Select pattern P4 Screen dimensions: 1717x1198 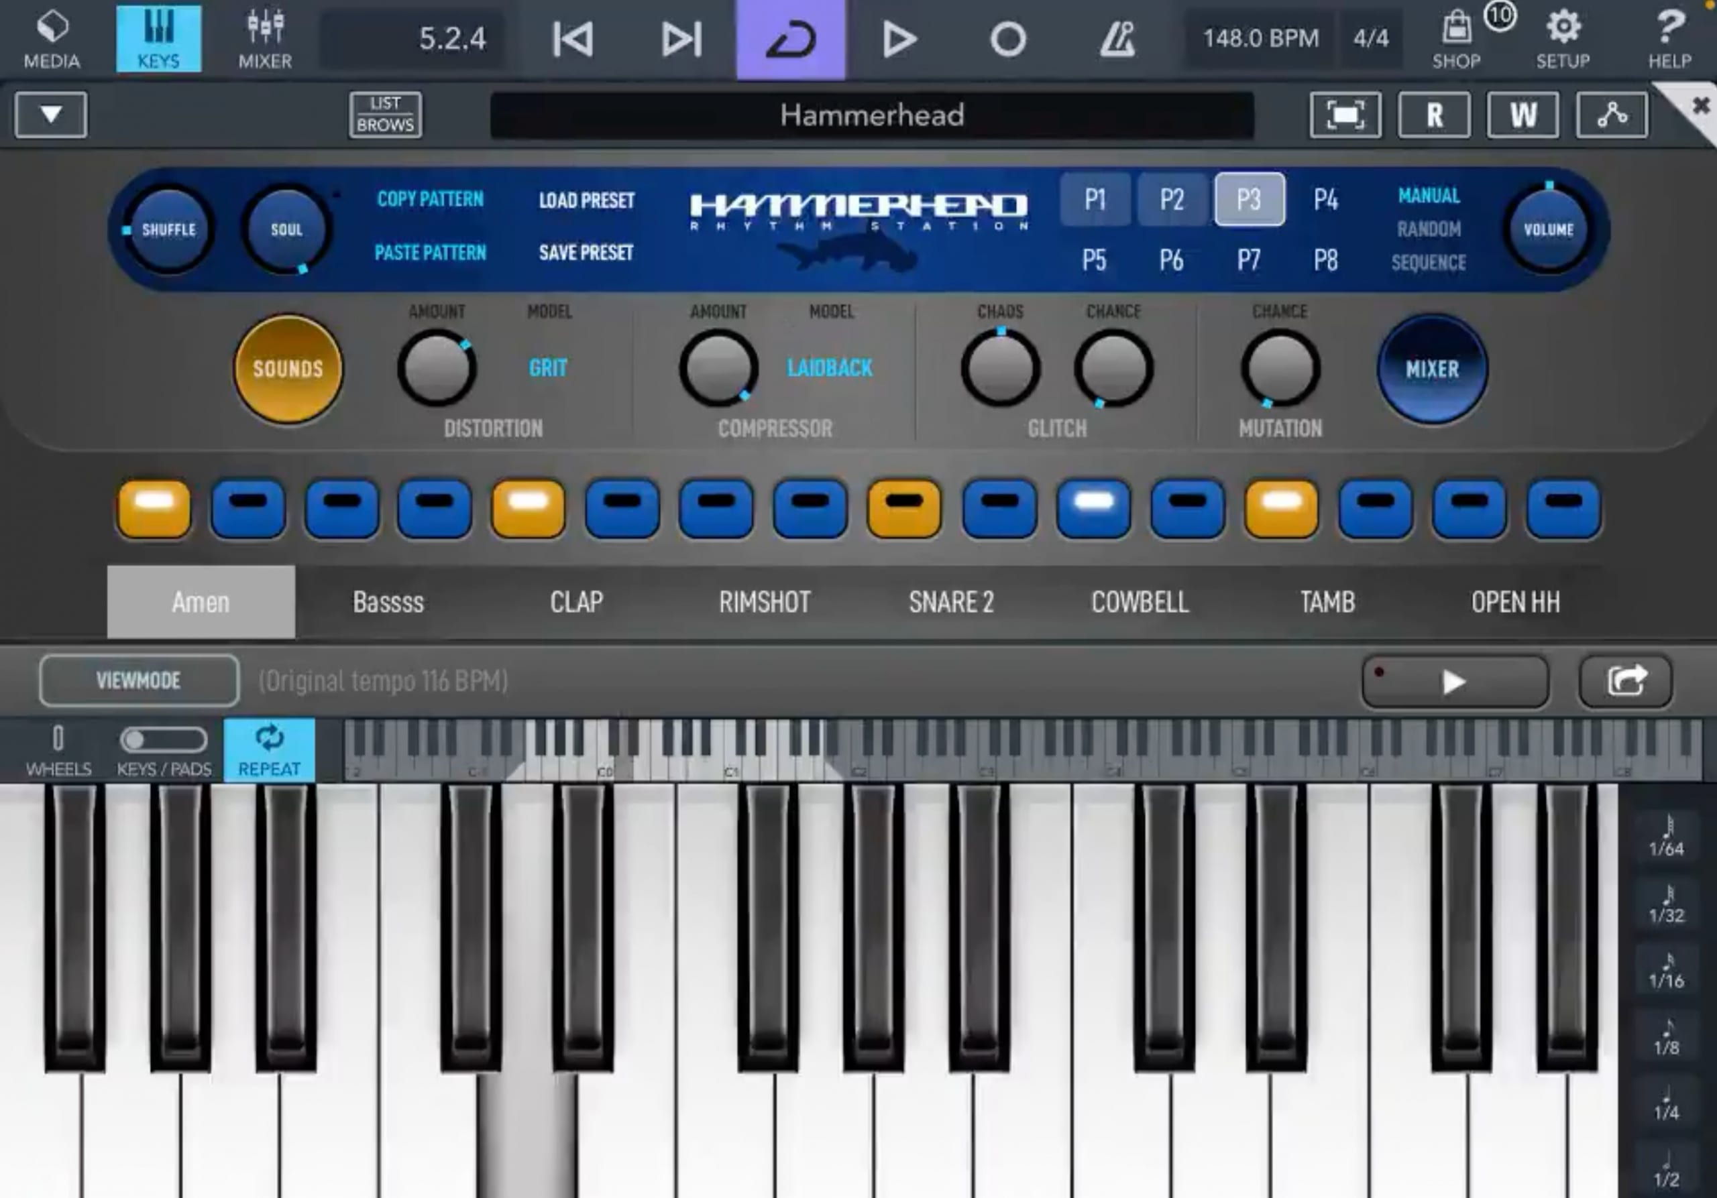1326,200
